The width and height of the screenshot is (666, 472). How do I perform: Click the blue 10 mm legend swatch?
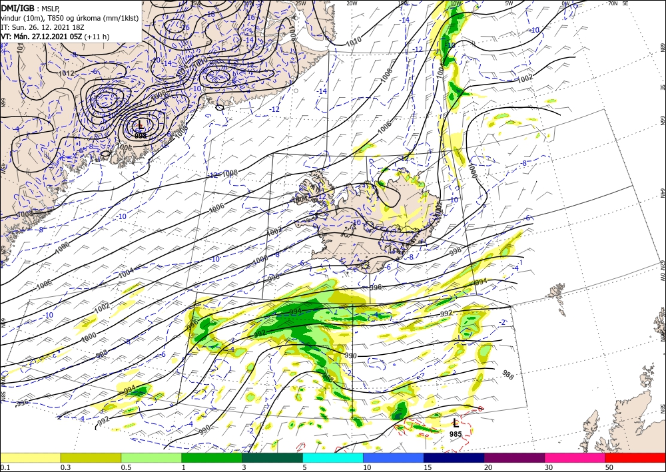394,457
